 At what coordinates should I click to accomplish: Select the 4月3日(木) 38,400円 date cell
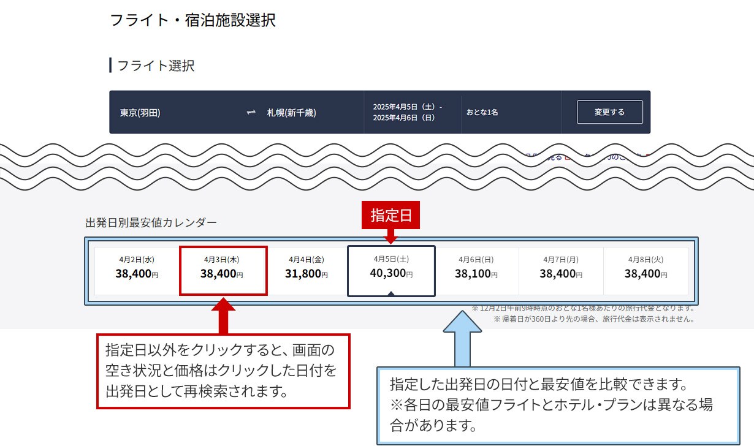[x=222, y=271]
